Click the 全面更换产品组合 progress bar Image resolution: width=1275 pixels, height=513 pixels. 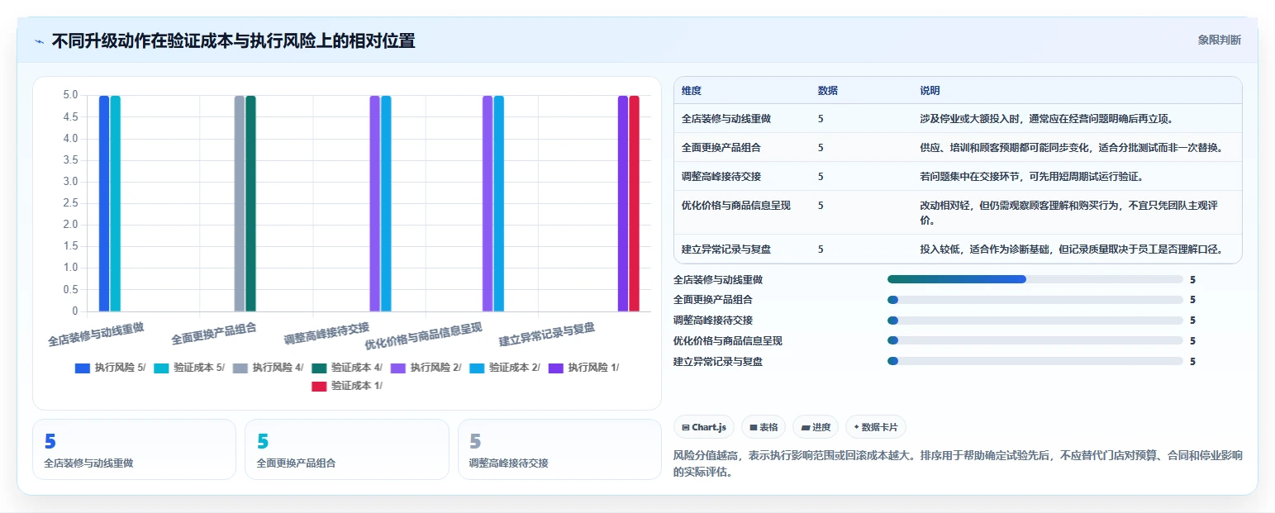(x=1035, y=300)
